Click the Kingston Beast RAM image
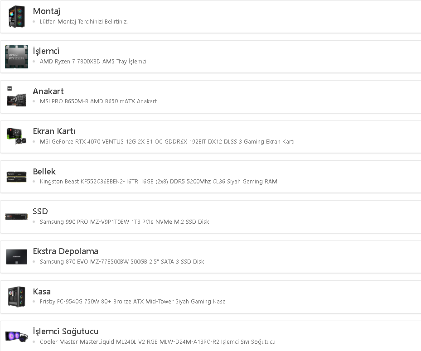This screenshot has width=421, height=351. (x=16, y=177)
